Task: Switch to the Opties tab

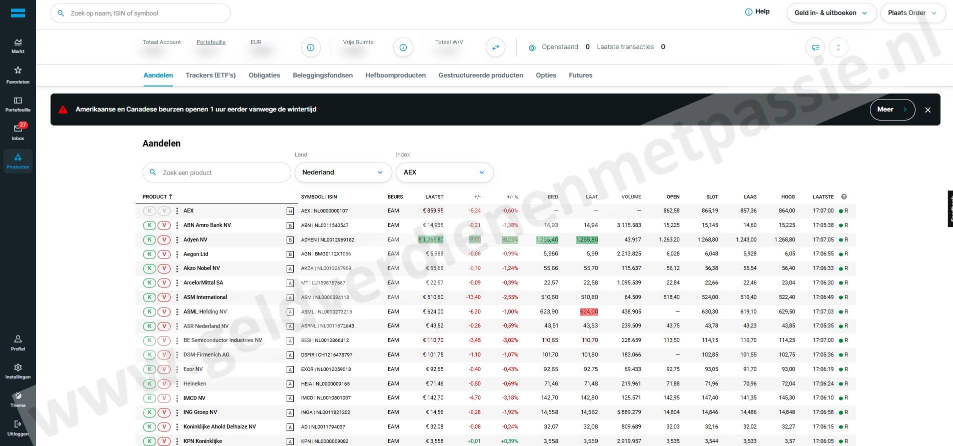Action: pyautogui.click(x=546, y=75)
